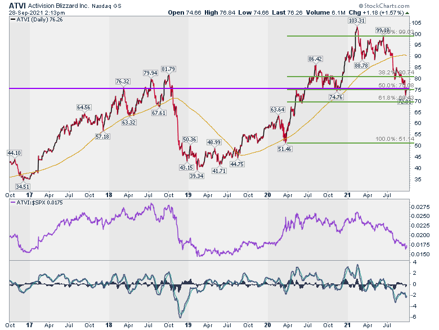Click the 28-Sep-2021 2:13pm timestamp
This screenshot has width=439, height=330.
[37, 12]
